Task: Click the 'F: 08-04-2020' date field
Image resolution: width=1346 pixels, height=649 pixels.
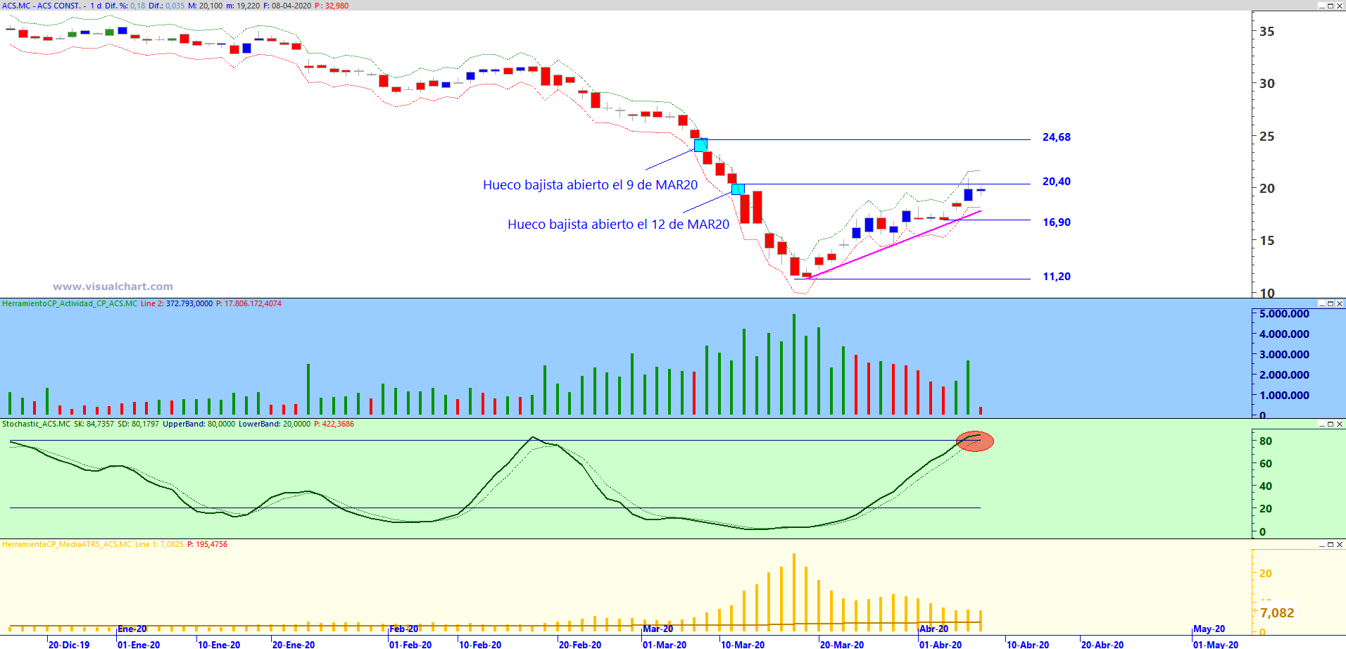Action: [x=287, y=6]
